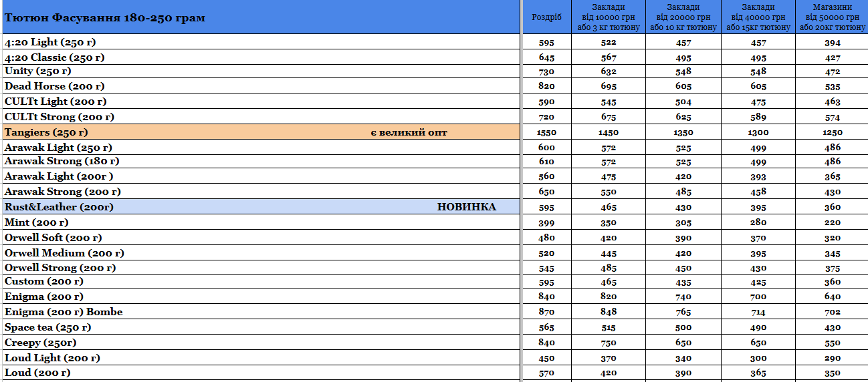868x382 pixels.
Task: Click the 220 store price for Mint
Action: (x=833, y=222)
